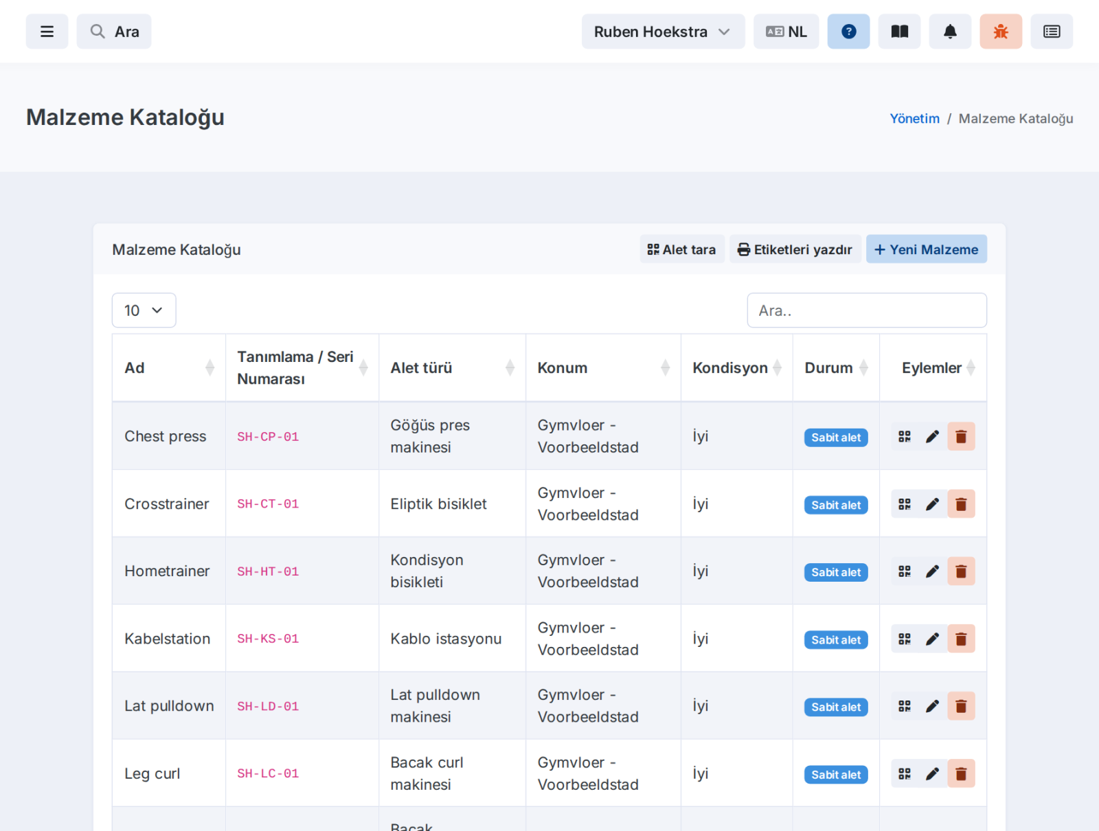This screenshot has height=831, width=1099.
Task: Edit the Crosstrainer entry with pencil icon
Action: tap(932, 504)
